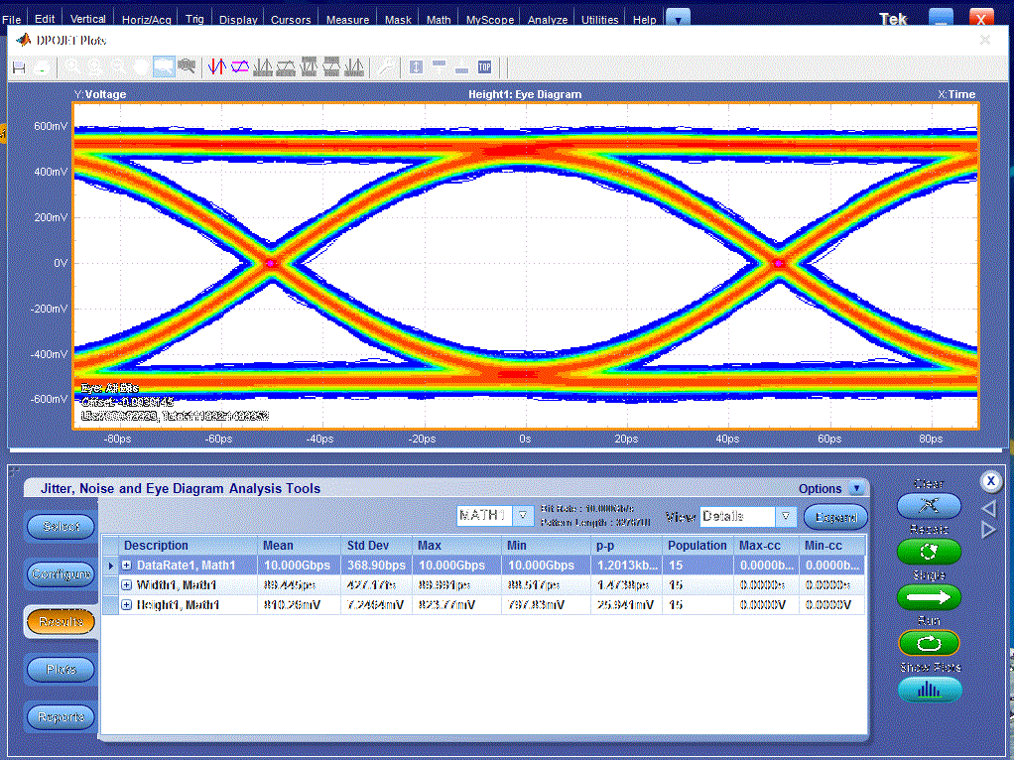
Task: Open the Edit menu
Action: (x=45, y=20)
